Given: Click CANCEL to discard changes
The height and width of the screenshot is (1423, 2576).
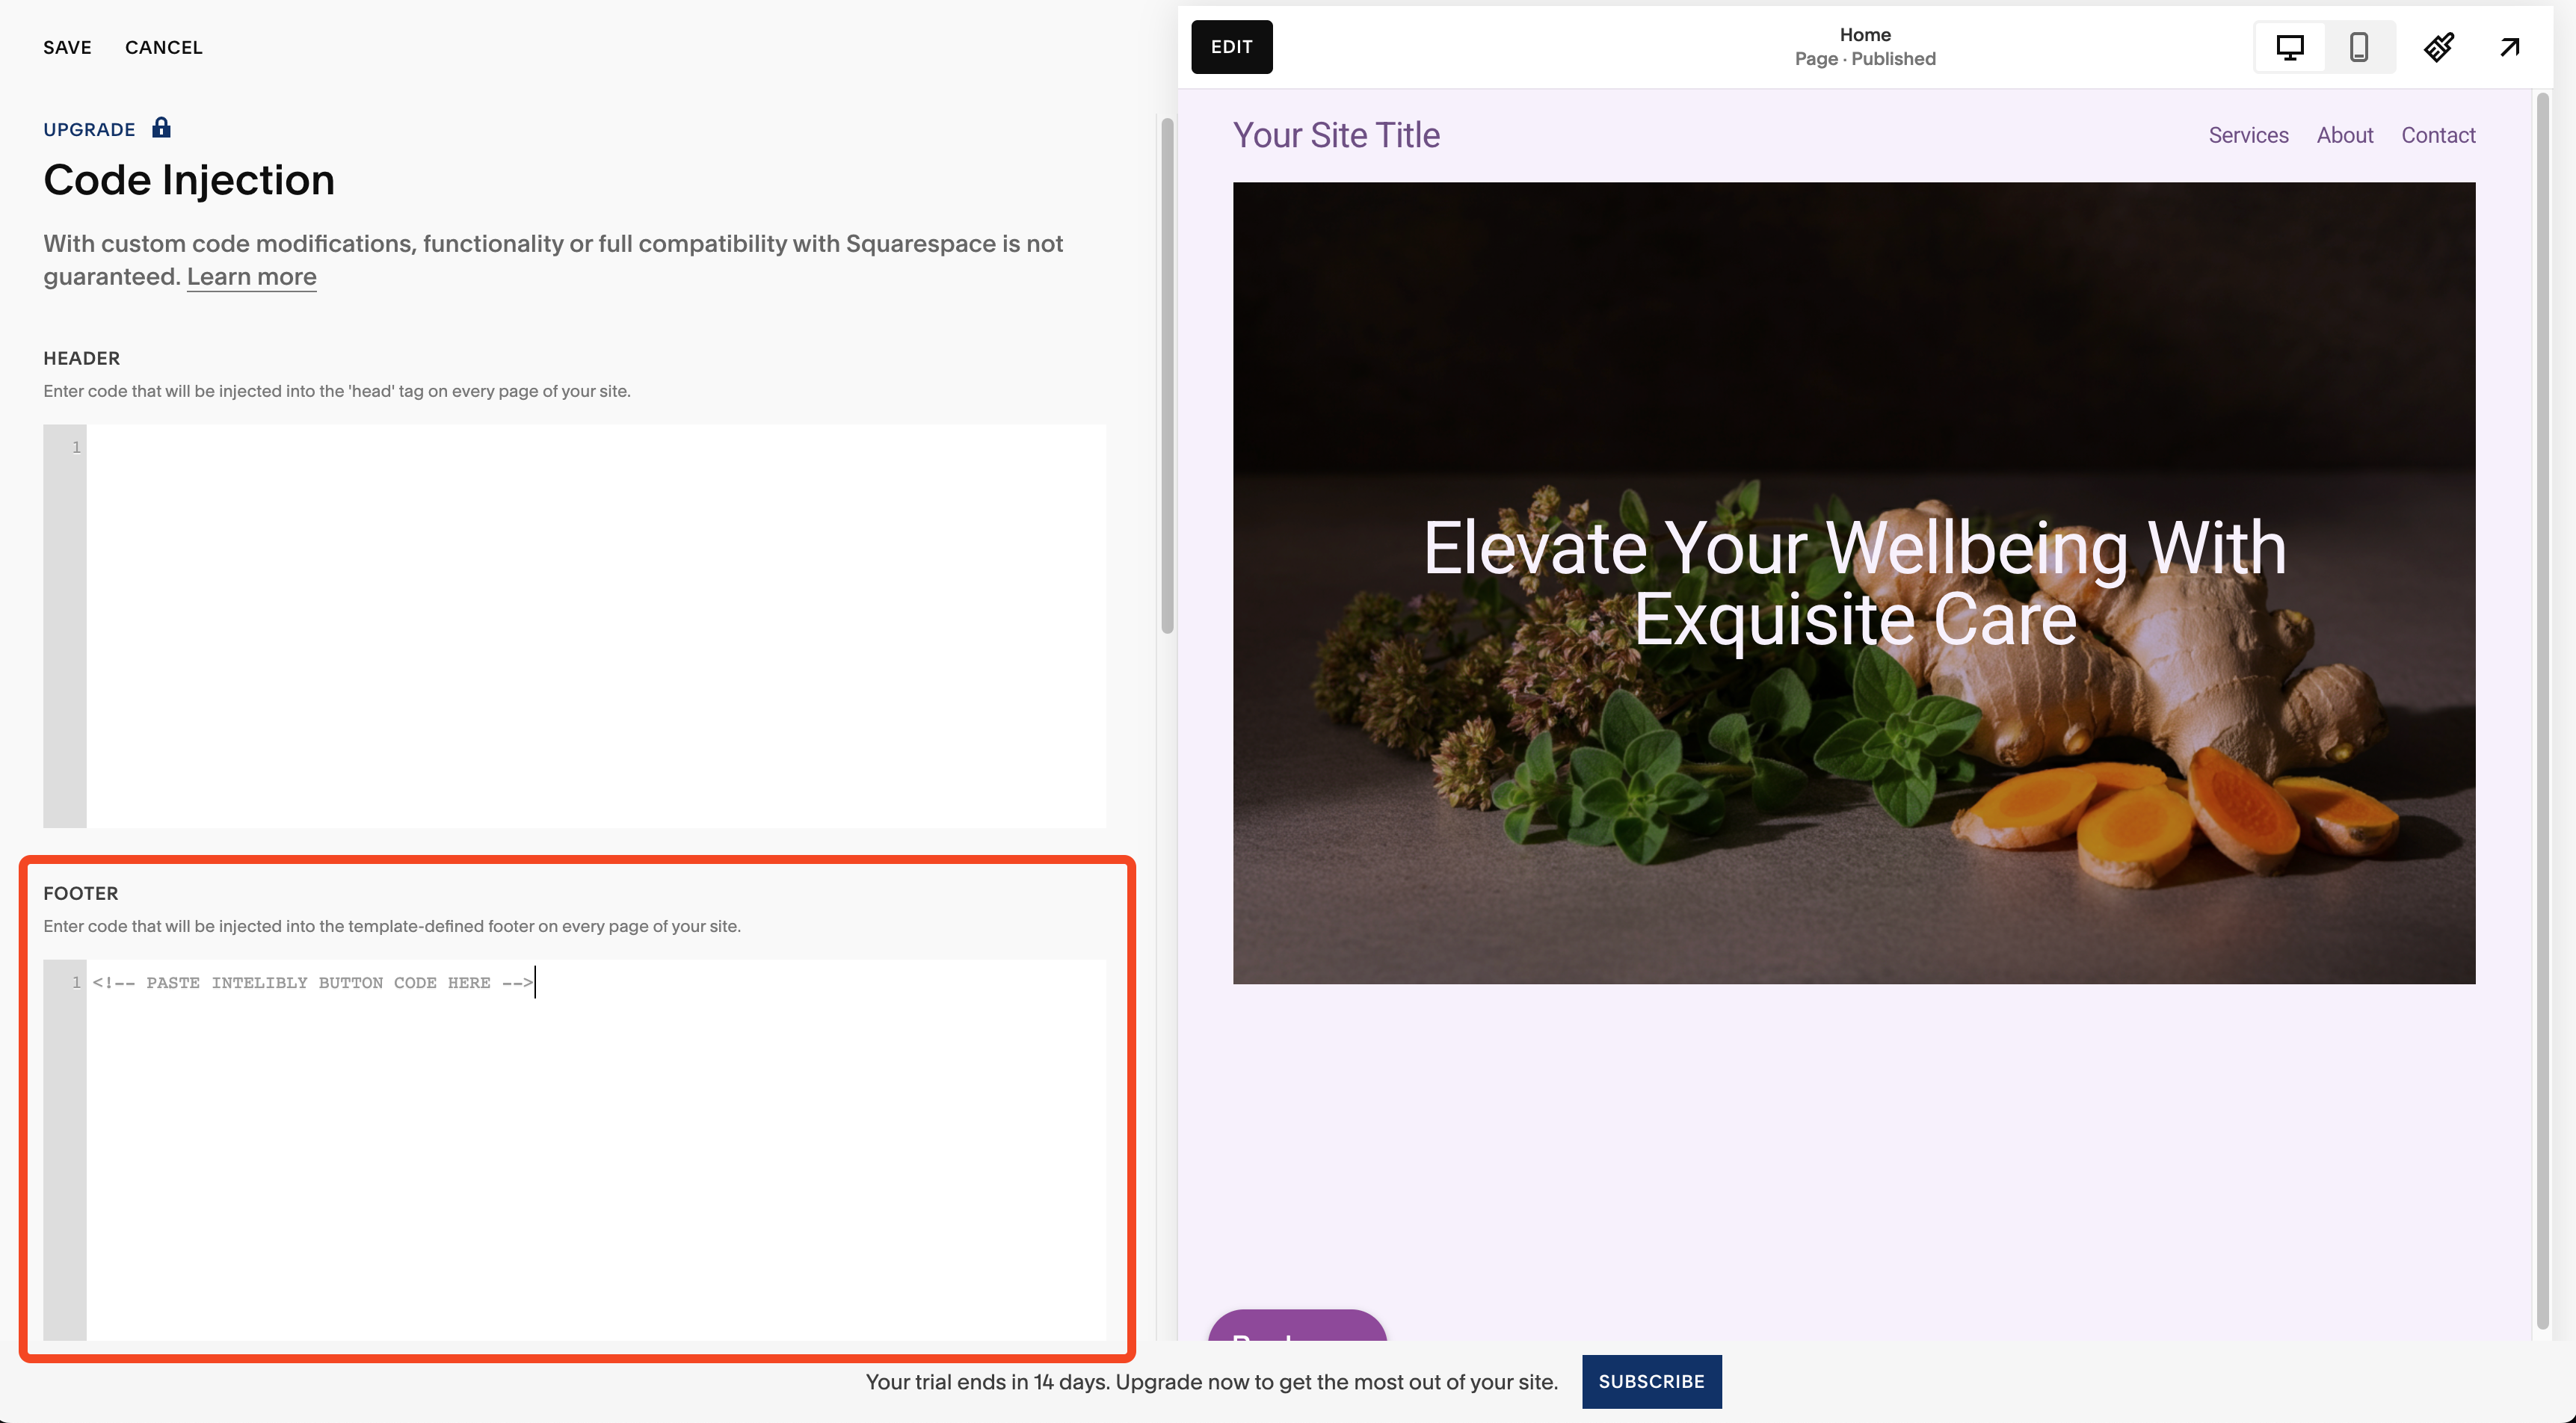Looking at the screenshot, I should 163,47.
